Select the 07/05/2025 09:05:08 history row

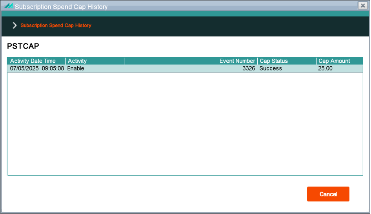[185, 69]
